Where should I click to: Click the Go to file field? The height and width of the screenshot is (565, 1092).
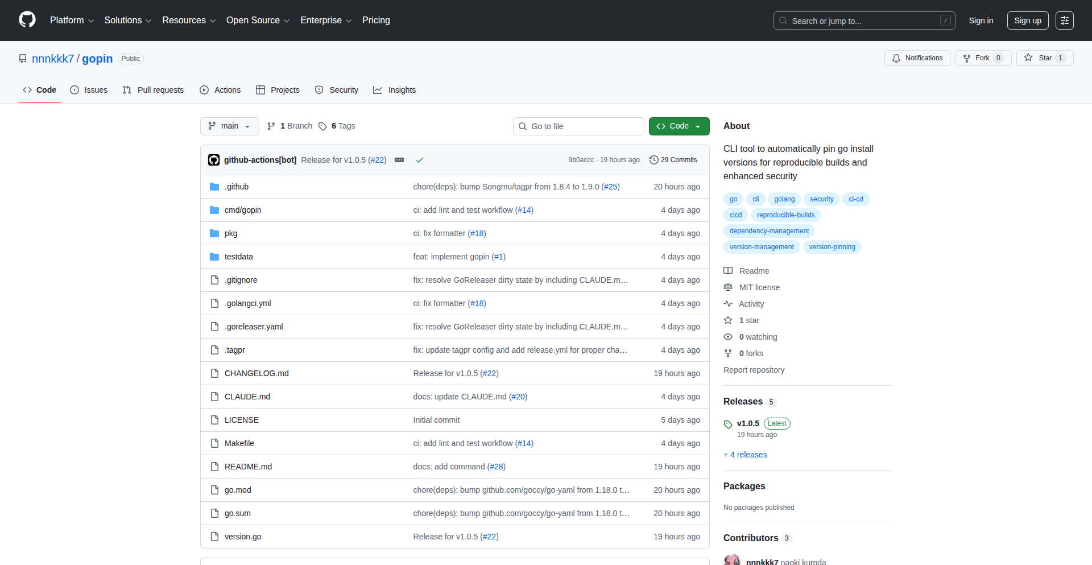coord(578,126)
